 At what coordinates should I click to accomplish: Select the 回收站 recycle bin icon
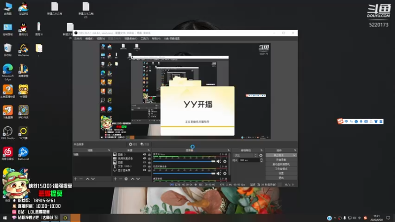click(7, 50)
